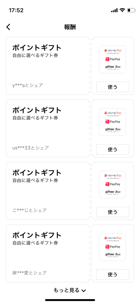Tap giftee Box logo in second card

113,129
